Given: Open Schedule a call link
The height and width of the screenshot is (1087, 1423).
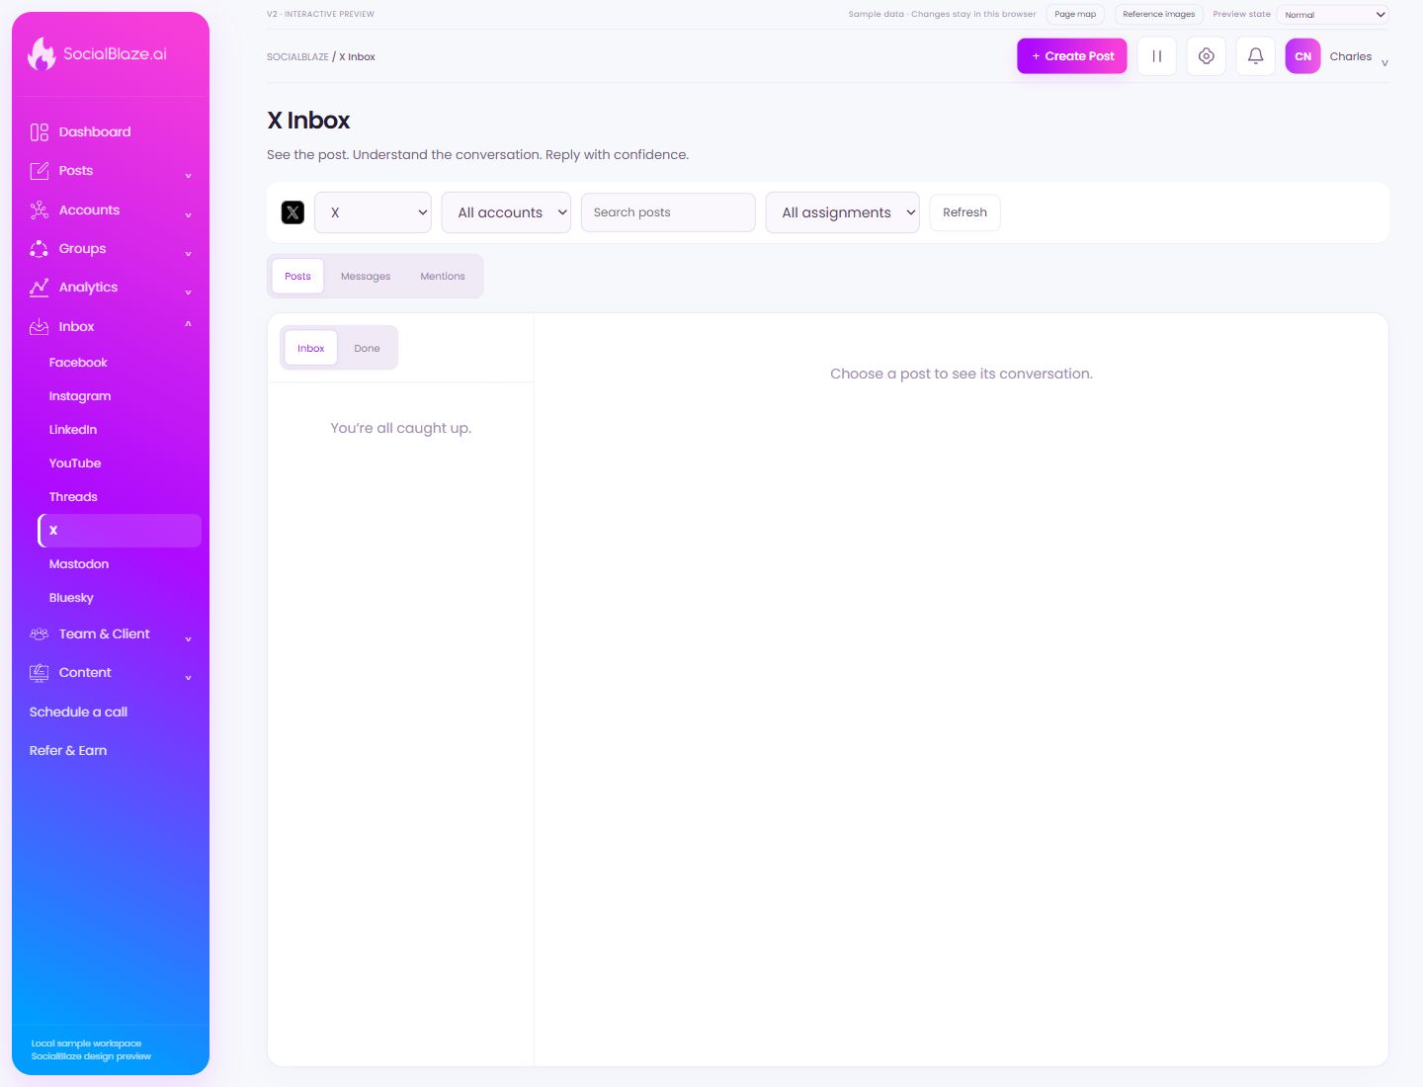Looking at the screenshot, I should pyautogui.click(x=78, y=712).
